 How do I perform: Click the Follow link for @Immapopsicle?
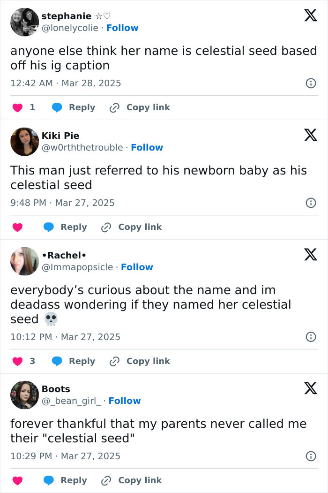pyautogui.click(x=137, y=267)
